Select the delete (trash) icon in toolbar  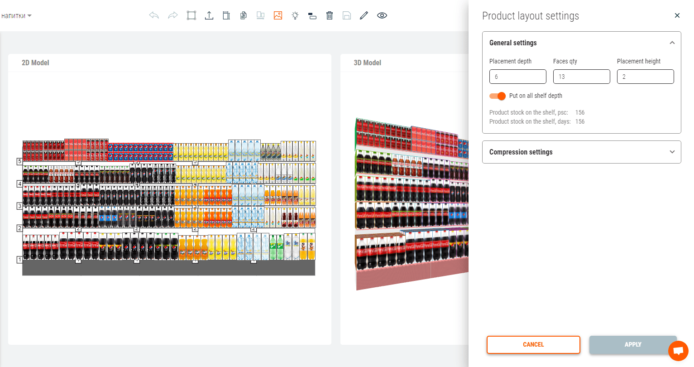(x=329, y=15)
